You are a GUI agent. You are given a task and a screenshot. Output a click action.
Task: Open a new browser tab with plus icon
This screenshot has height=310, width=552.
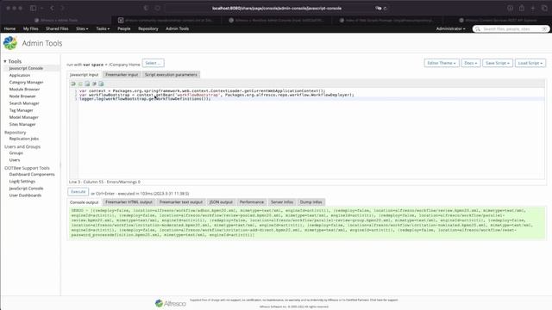[533, 8]
